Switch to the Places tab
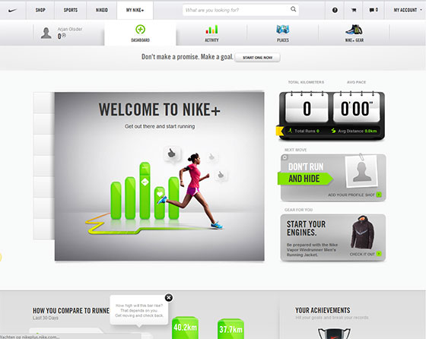 click(x=283, y=33)
